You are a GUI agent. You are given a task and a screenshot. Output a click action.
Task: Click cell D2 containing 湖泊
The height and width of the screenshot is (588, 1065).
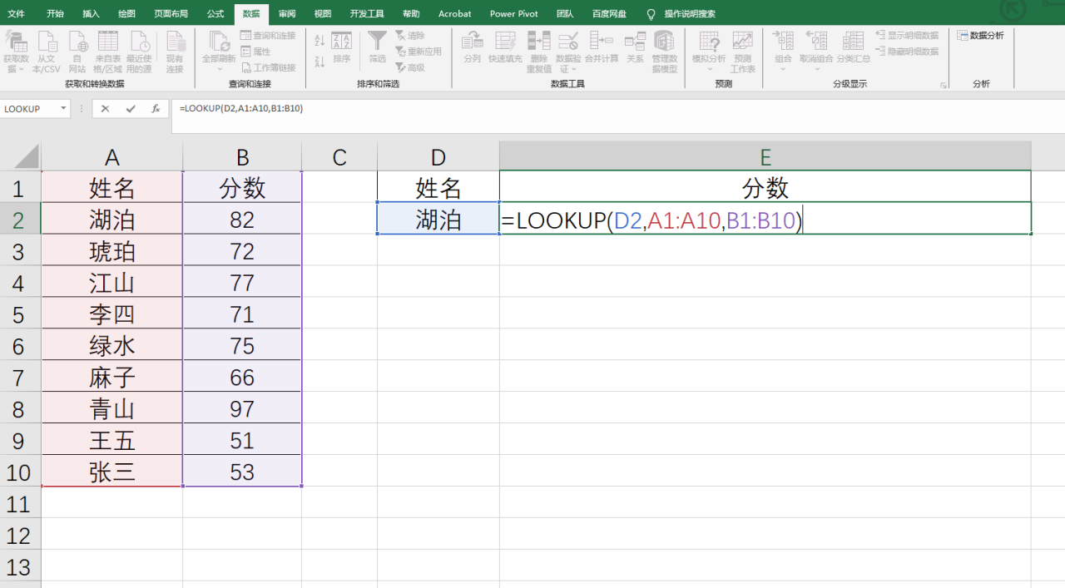coord(438,219)
